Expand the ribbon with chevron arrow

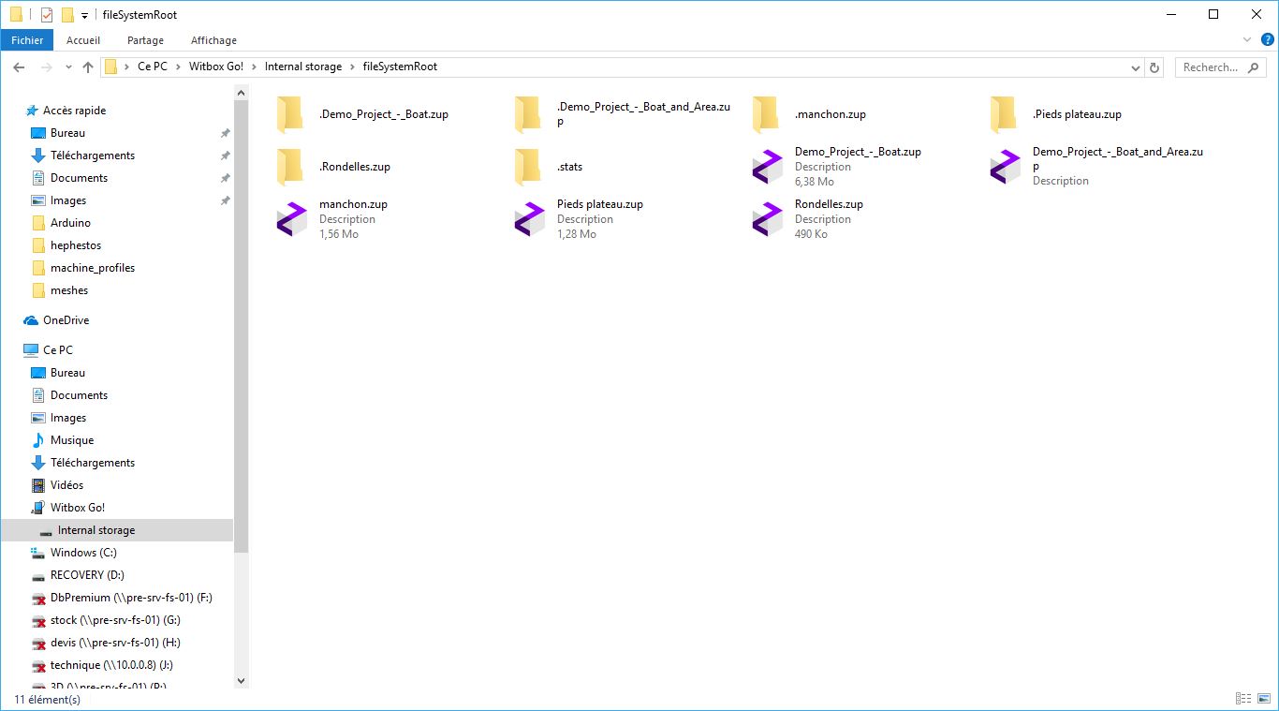[1247, 40]
